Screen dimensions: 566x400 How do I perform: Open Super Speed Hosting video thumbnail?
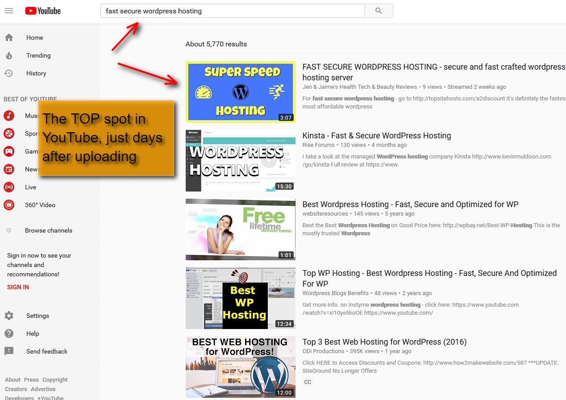241,92
